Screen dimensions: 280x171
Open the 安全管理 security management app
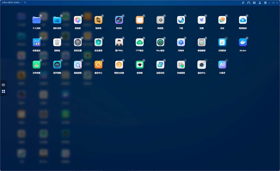click(x=98, y=42)
